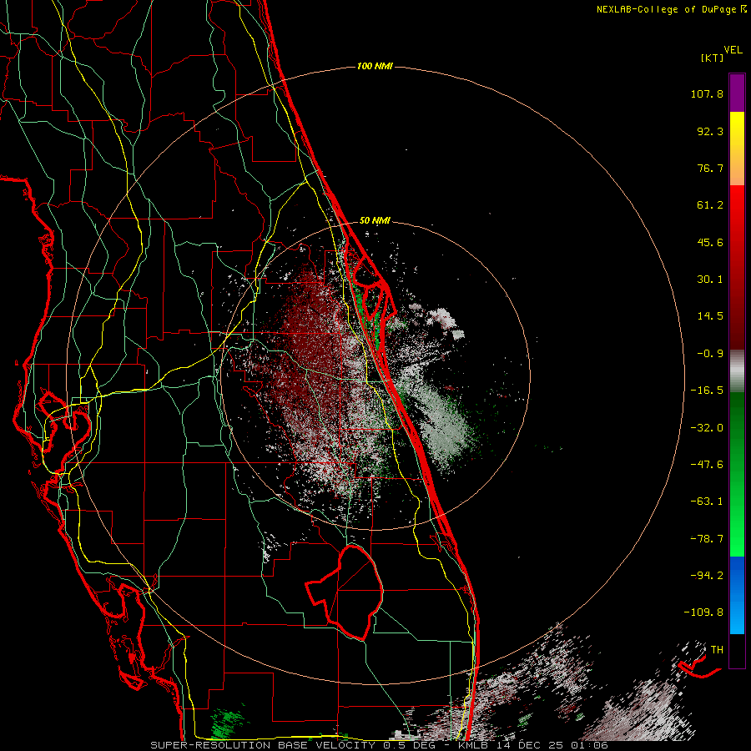The width and height of the screenshot is (751, 751).
Task: Click the 45.6 velocity scale value
Action: [x=710, y=242]
